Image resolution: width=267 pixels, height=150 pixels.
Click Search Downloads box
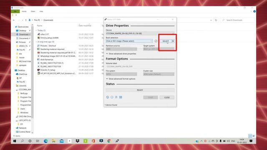(237, 20)
